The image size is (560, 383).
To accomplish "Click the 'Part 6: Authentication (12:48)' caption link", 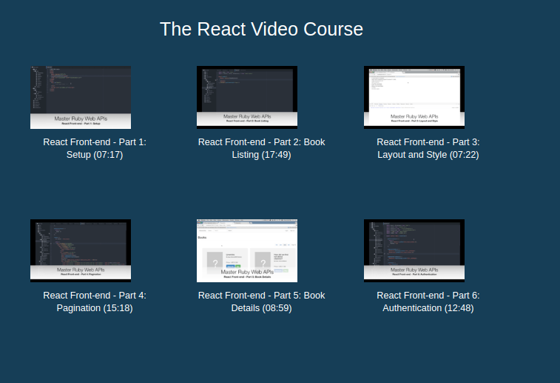I will pyautogui.click(x=428, y=302).
